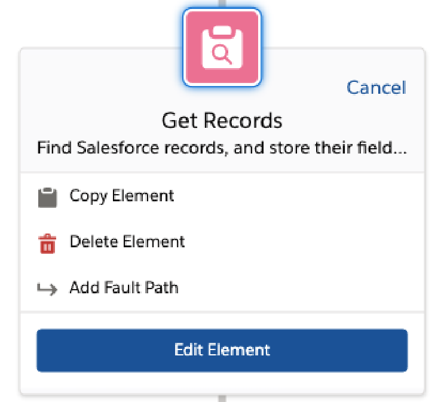Click the gray clipboard Copy Element icon

pyautogui.click(x=48, y=197)
